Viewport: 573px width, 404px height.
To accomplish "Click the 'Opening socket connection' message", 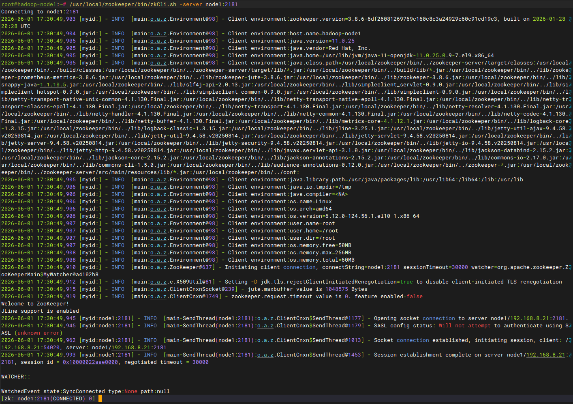I will (x=415, y=318).
